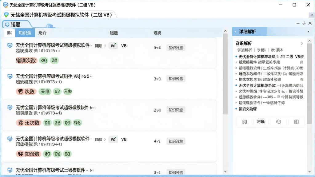The height and width of the screenshot is (177, 315).
Task: Click the last grid icon in details toolbar
Action: pos(296,122)
